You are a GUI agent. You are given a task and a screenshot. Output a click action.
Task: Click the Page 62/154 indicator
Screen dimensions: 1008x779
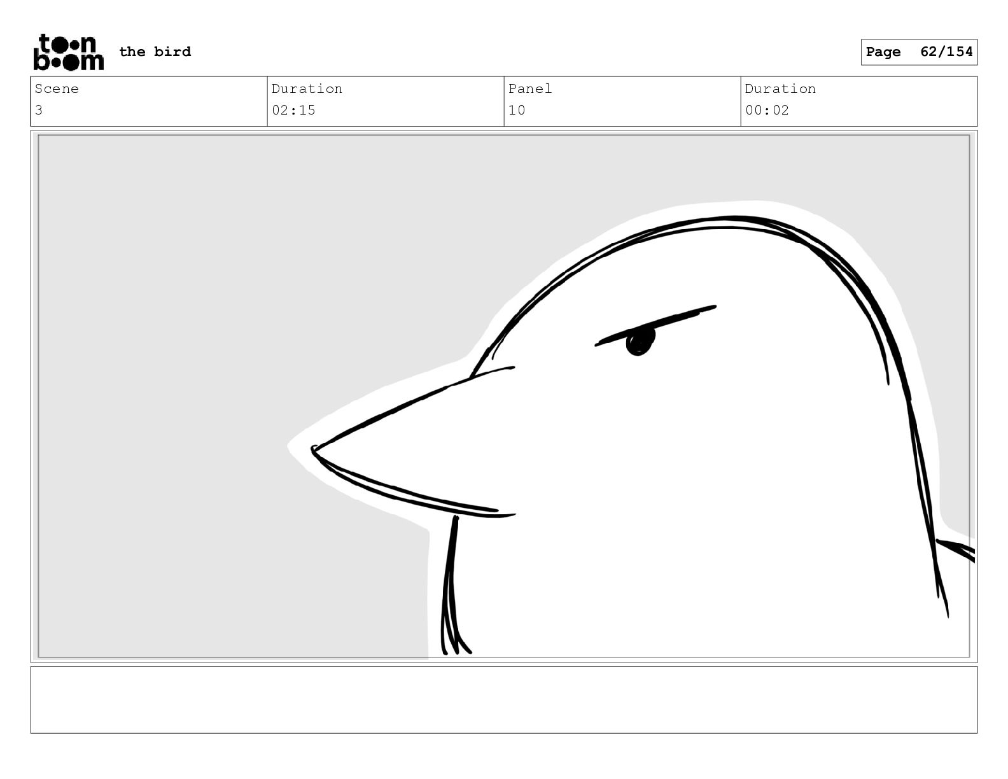(919, 52)
